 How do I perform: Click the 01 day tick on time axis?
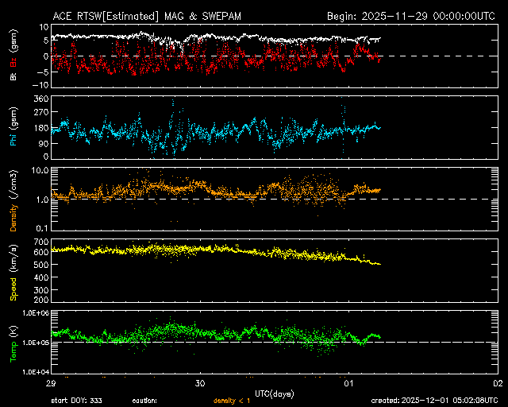(x=348, y=382)
